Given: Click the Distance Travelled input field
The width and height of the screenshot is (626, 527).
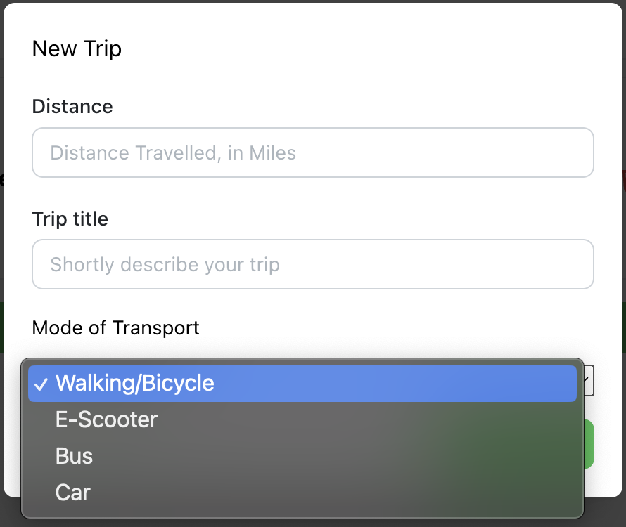Looking at the screenshot, I should pyautogui.click(x=313, y=152).
